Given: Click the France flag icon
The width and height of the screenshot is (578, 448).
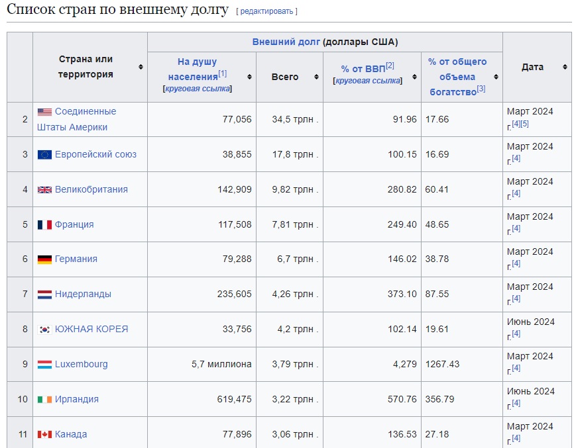Looking at the screenshot, I should 44,225.
